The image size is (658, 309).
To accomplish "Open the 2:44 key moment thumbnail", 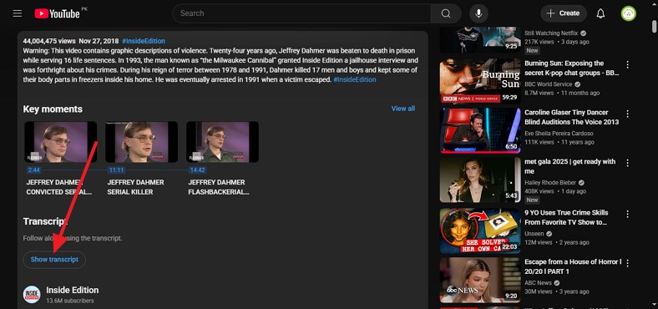I will [x=60, y=142].
